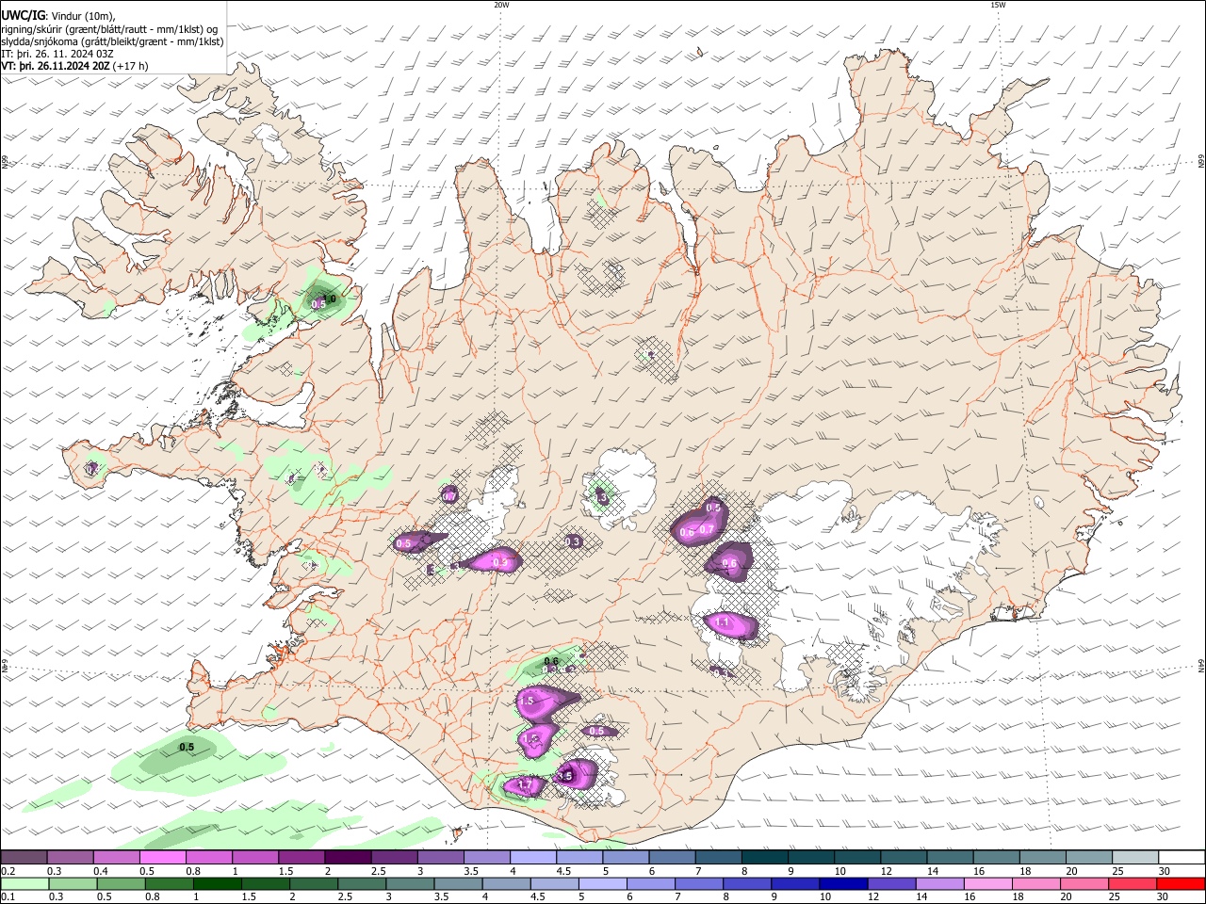This screenshot has width=1206, height=904.
Task: Click the '20W' longitude label at top
Action: (x=501, y=5)
